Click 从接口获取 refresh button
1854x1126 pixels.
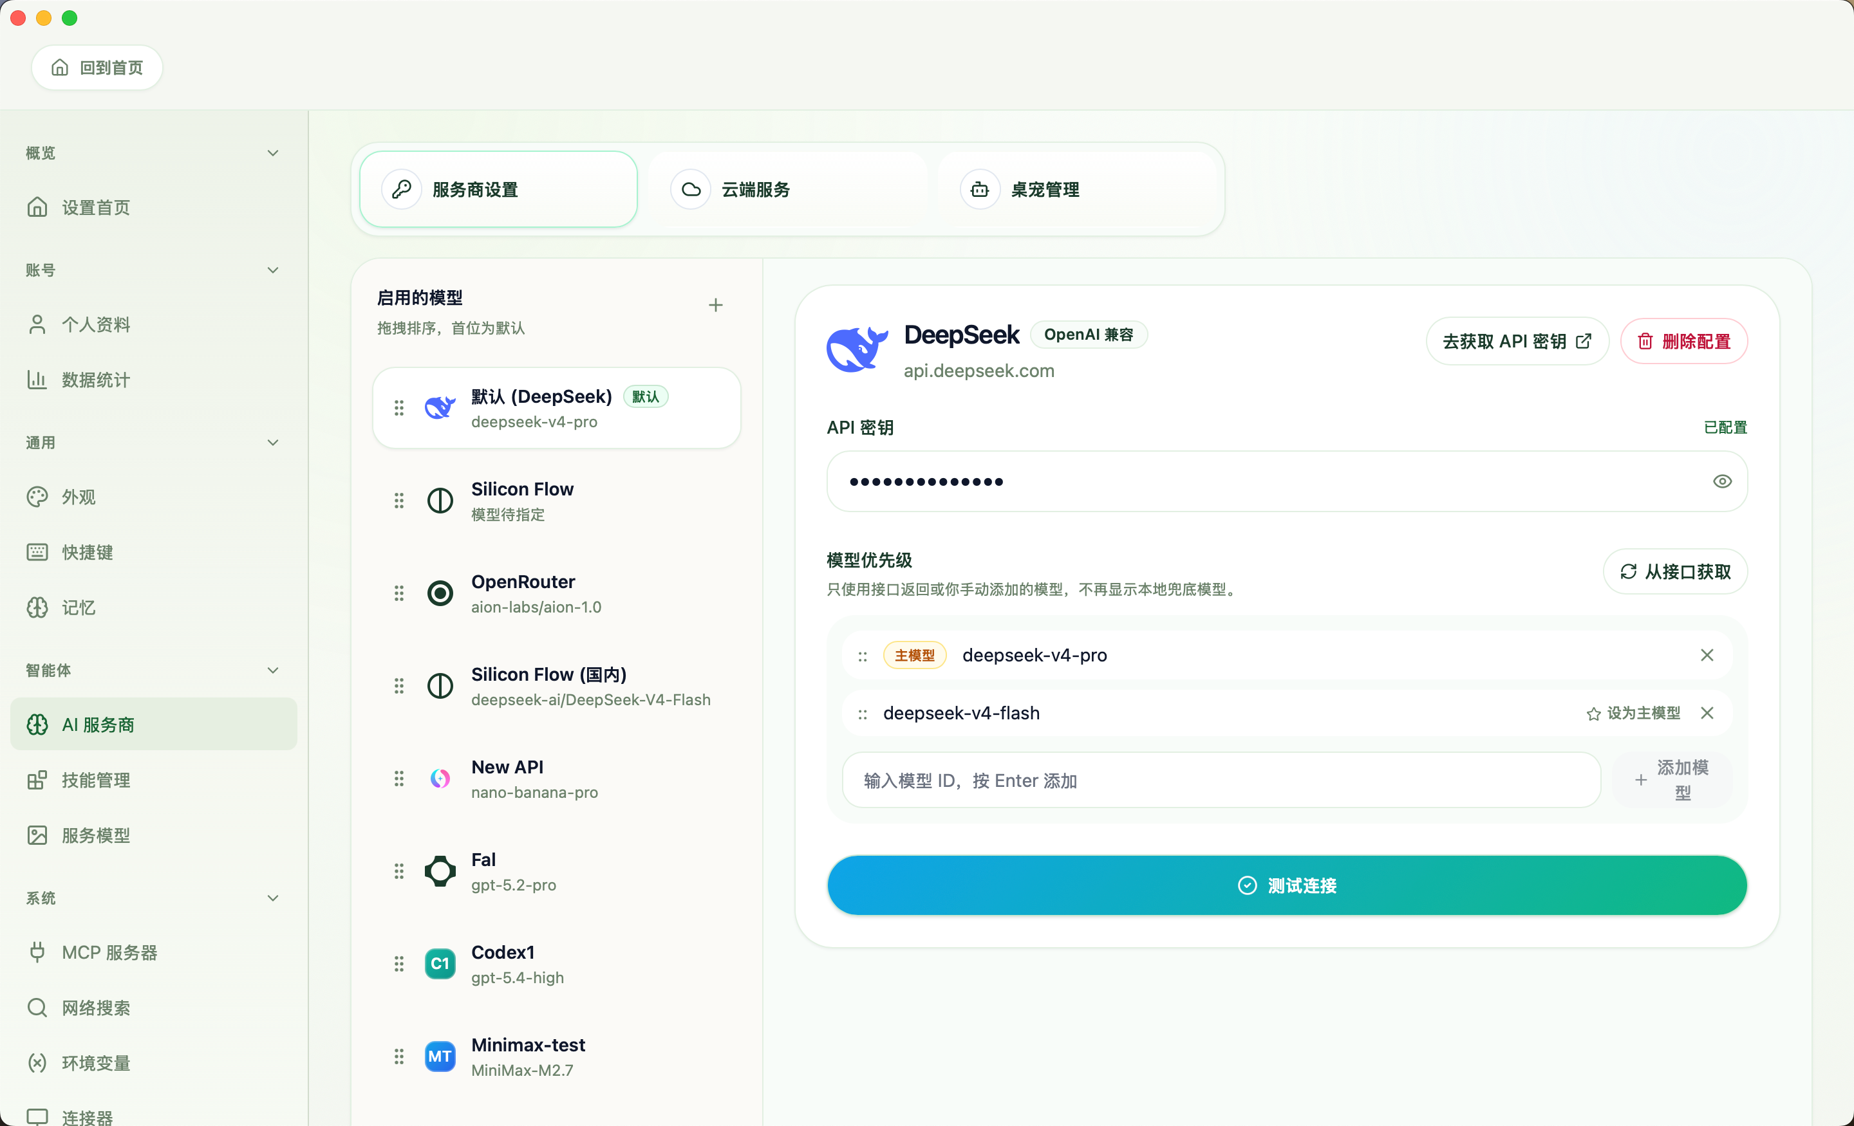pos(1675,571)
